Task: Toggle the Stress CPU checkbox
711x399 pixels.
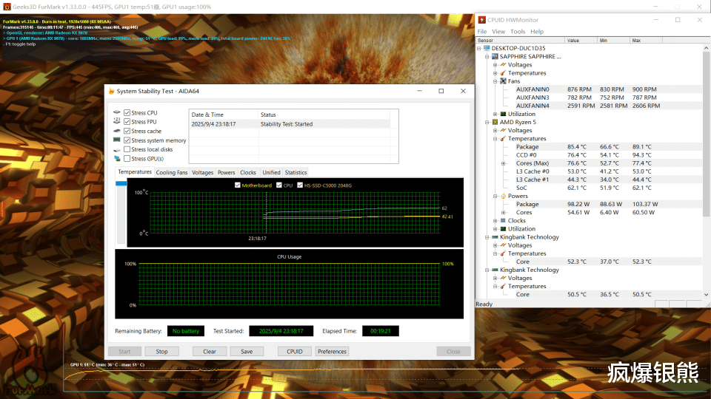Action: click(x=127, y=112)
